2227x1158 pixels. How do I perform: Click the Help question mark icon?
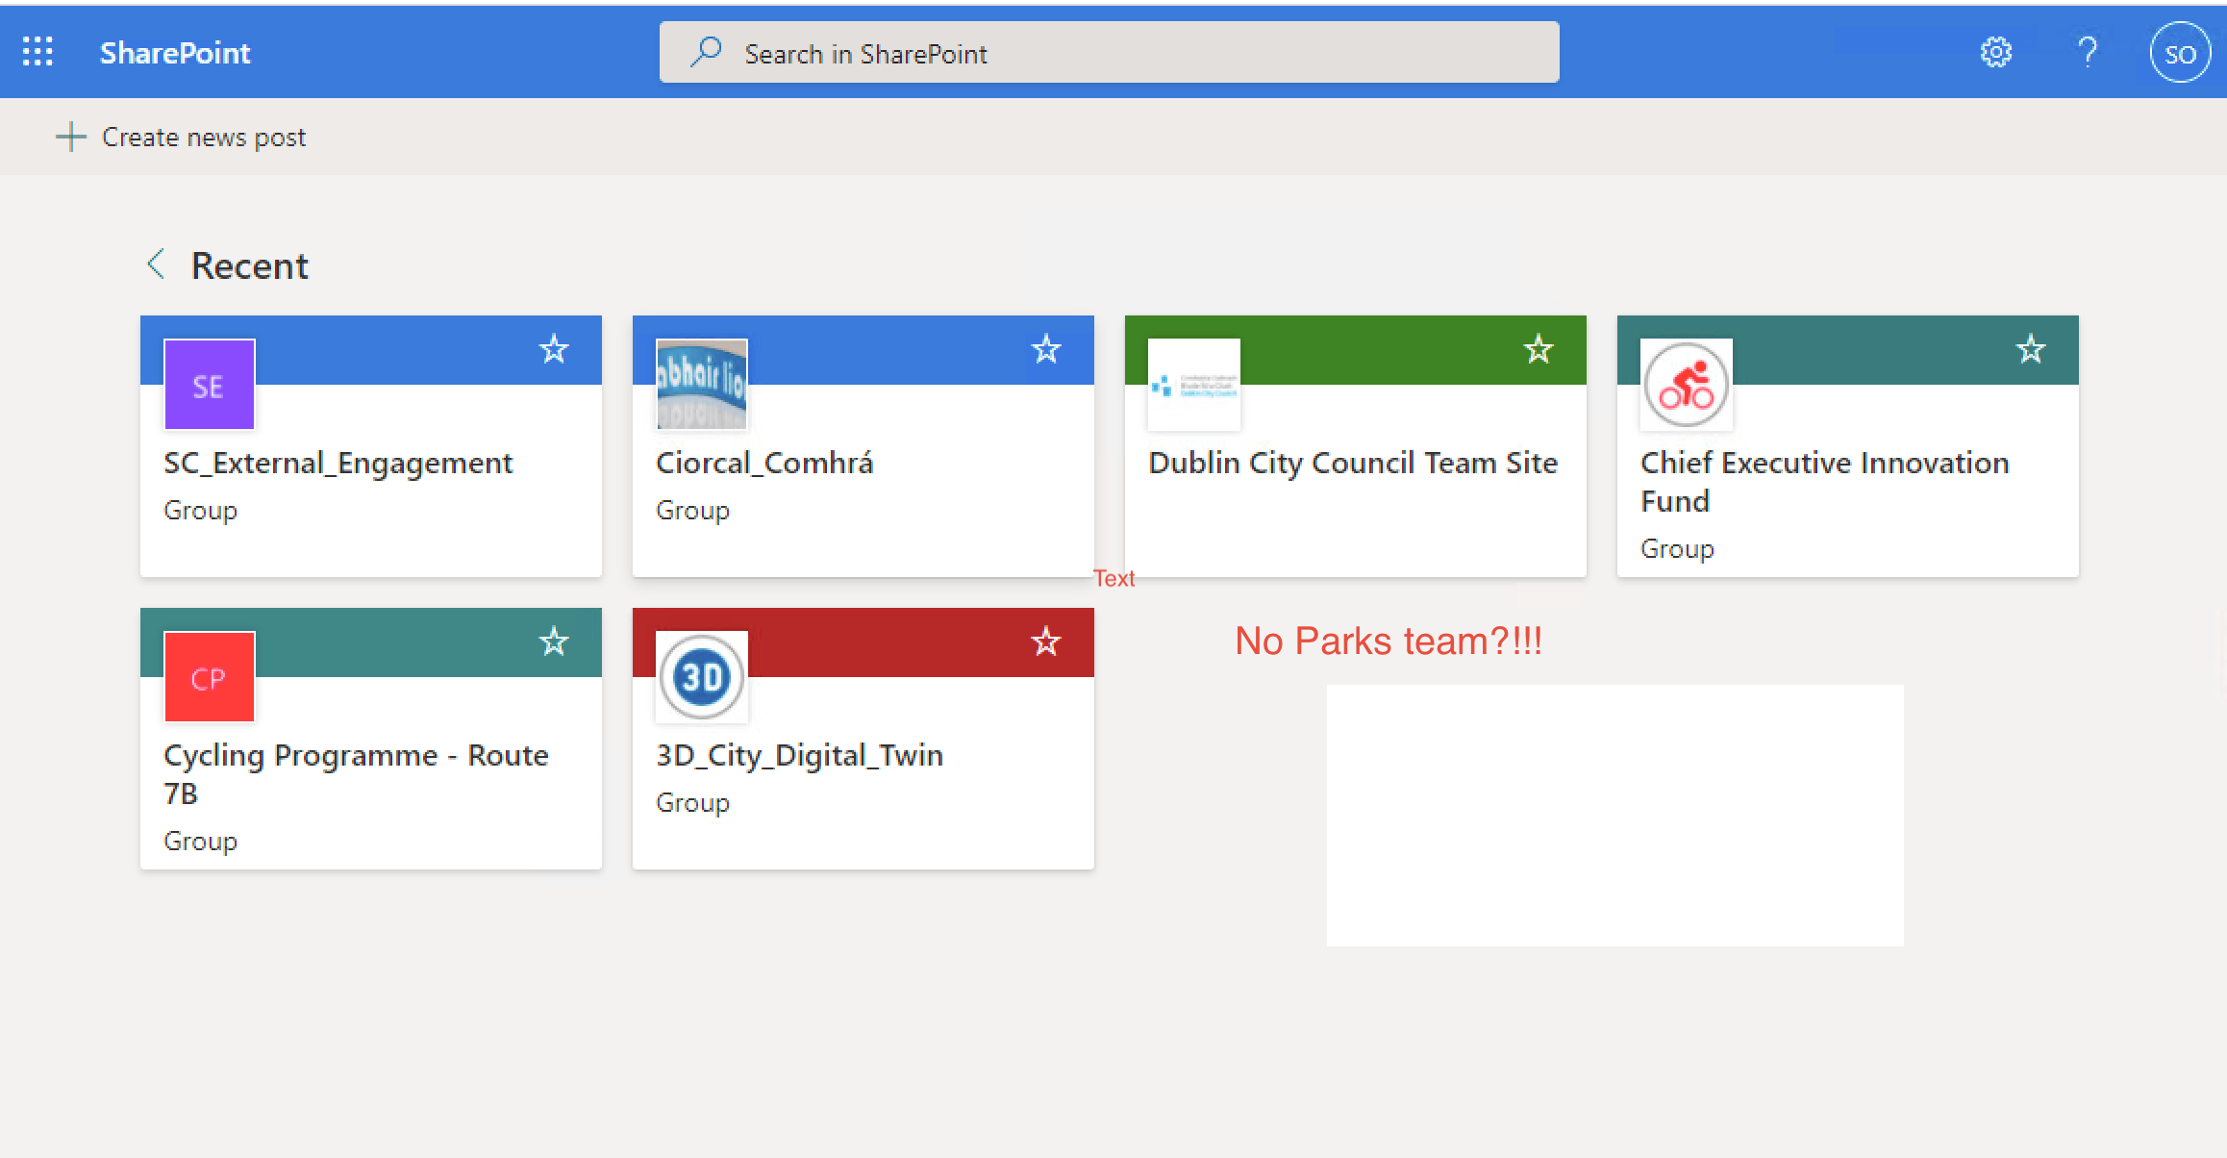(2087, 52)
